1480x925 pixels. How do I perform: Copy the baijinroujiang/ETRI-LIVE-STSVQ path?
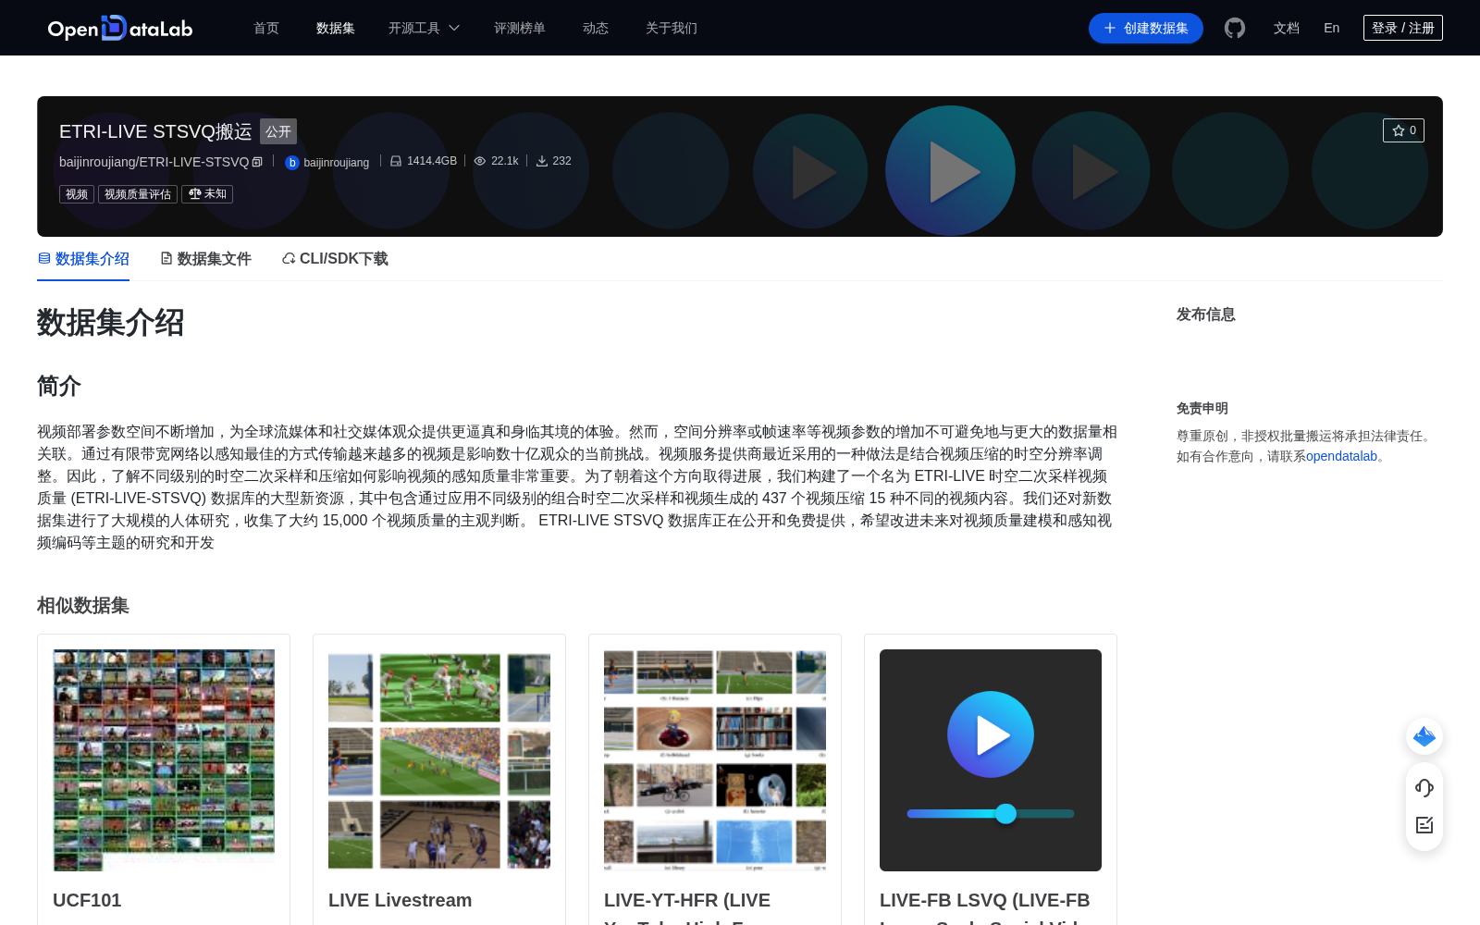point(257,162)
